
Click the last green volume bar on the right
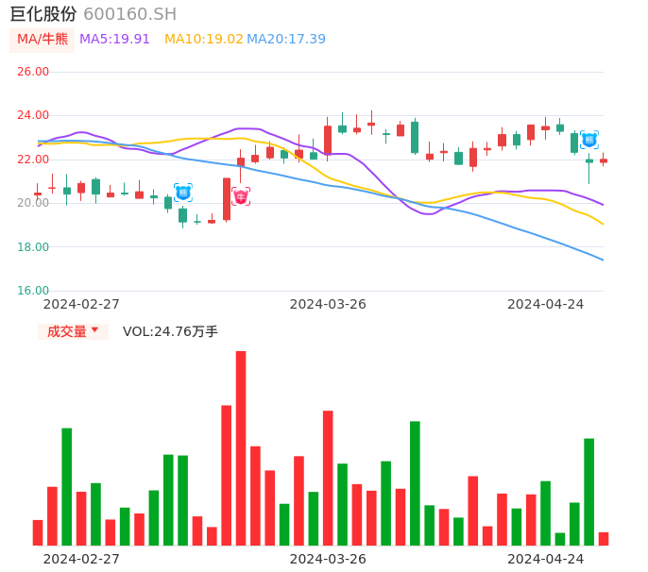click(589, 491)
